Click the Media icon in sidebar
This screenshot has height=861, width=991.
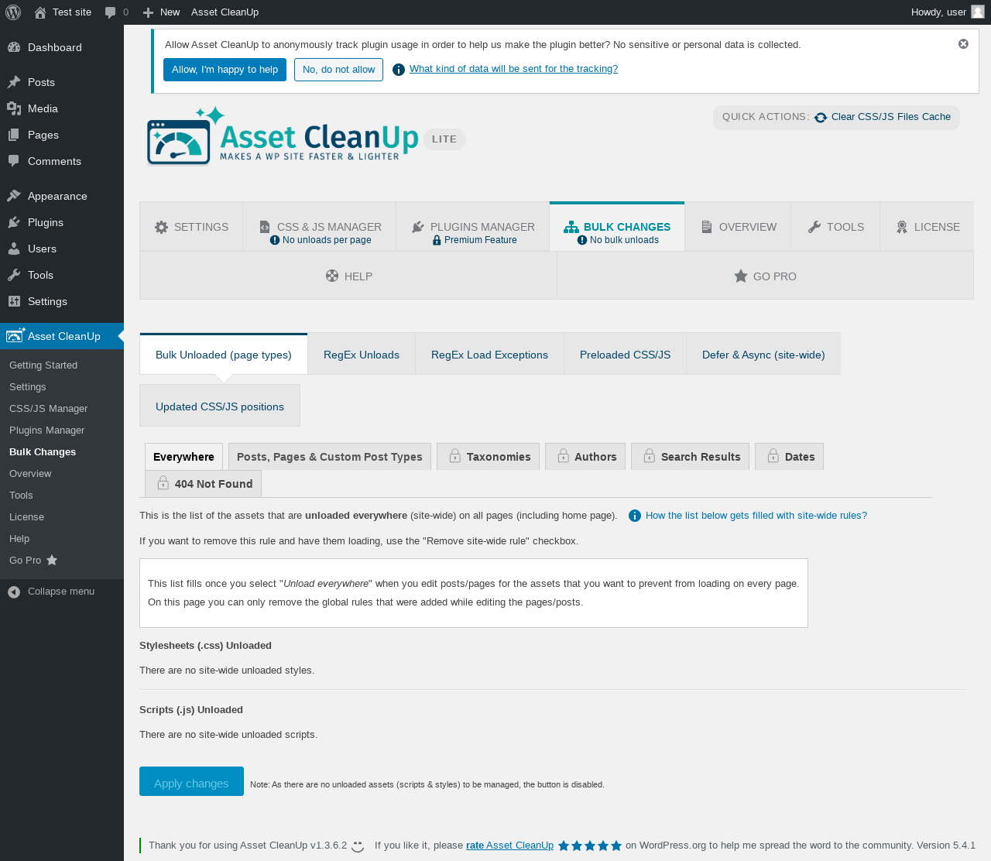(x=14, y=108)
